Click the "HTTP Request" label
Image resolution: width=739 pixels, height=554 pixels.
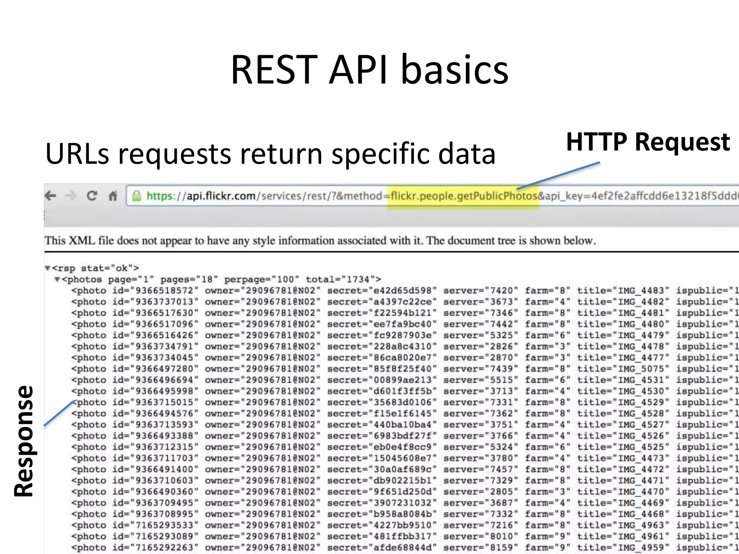648,141
